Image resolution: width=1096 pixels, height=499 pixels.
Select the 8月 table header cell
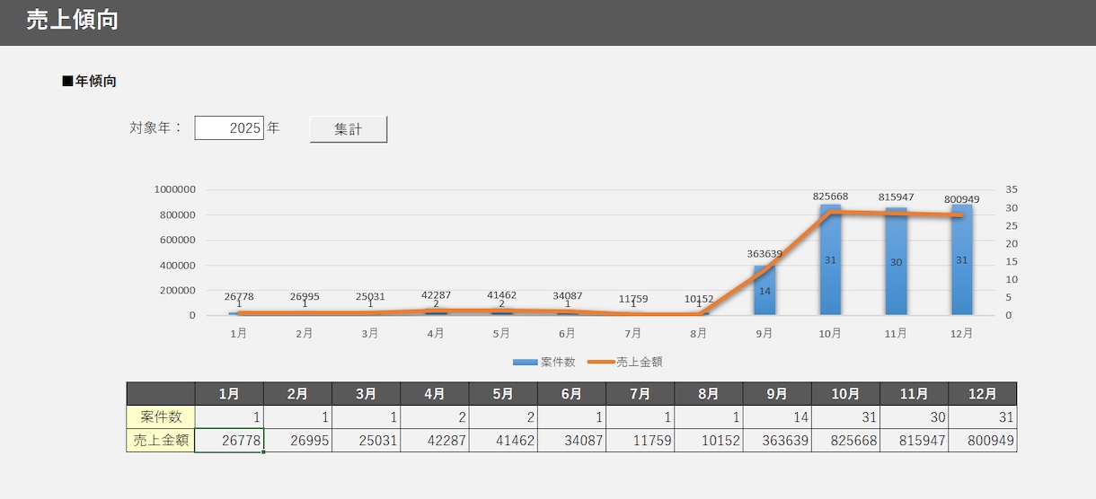(x=709, y=394)
